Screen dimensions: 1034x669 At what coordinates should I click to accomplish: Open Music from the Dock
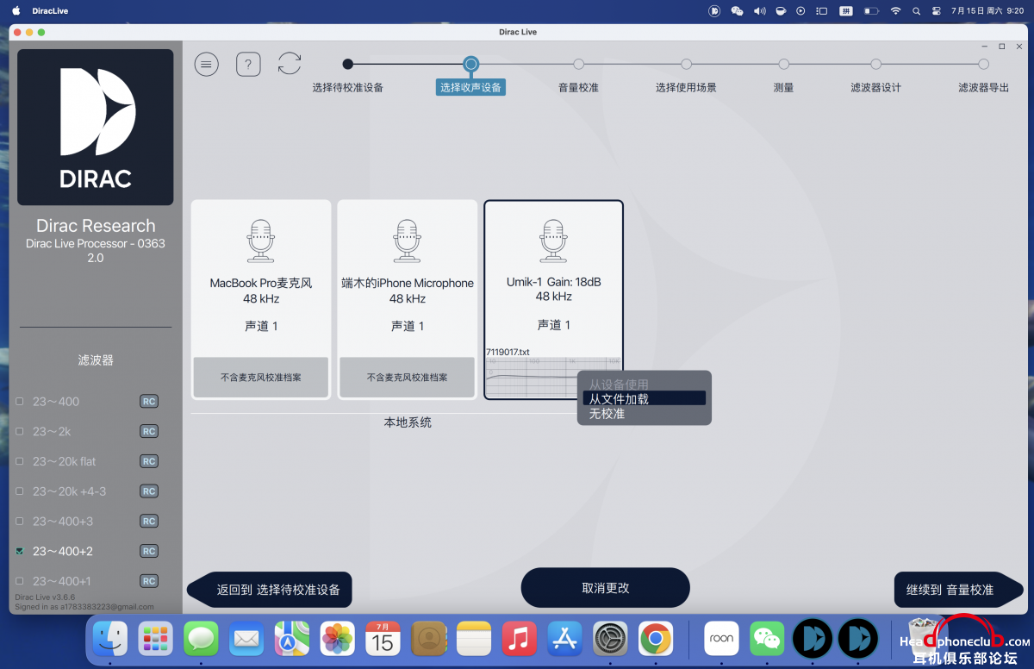519,639
